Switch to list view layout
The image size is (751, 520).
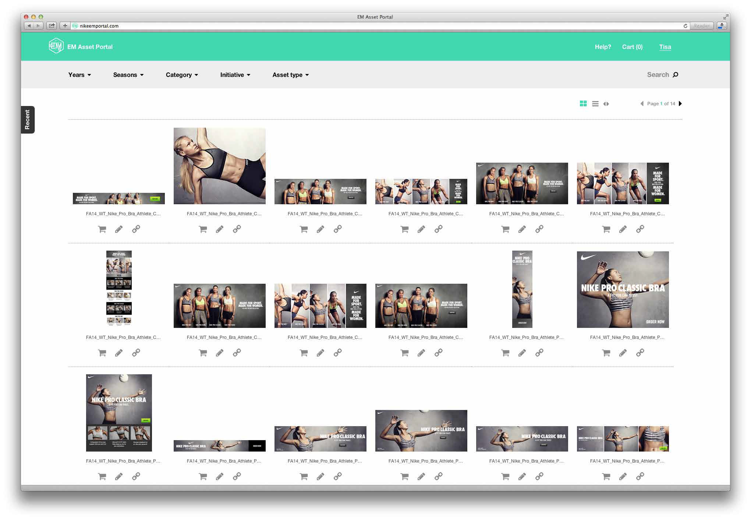click(x=595, y=104)
